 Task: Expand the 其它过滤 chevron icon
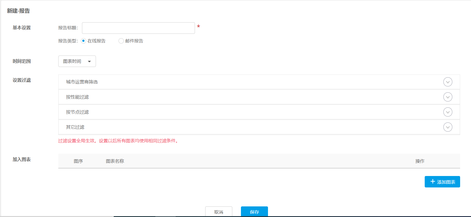(x=448, y=127)
